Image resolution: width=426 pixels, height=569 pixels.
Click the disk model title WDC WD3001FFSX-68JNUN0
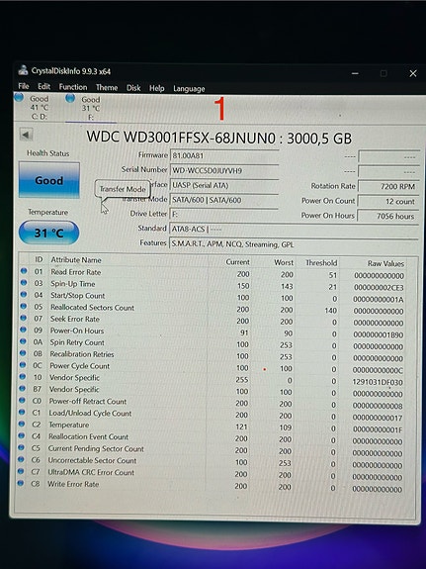[x=181, y=138]
